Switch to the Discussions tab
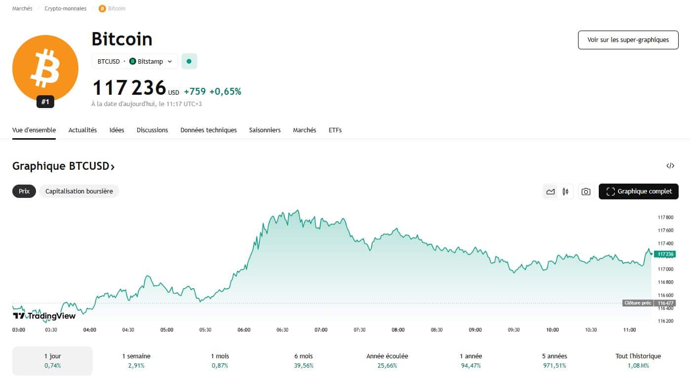690x380 pixels. point(152,130)
